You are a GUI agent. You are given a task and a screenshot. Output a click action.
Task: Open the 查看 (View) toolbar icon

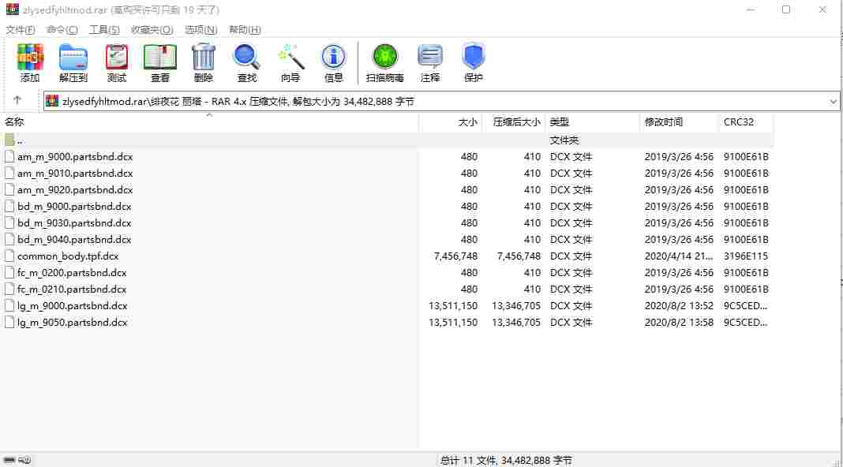pos(160,57)
